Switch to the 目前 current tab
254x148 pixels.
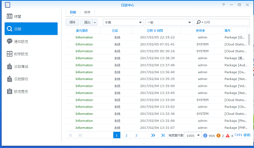coord(73,12)
